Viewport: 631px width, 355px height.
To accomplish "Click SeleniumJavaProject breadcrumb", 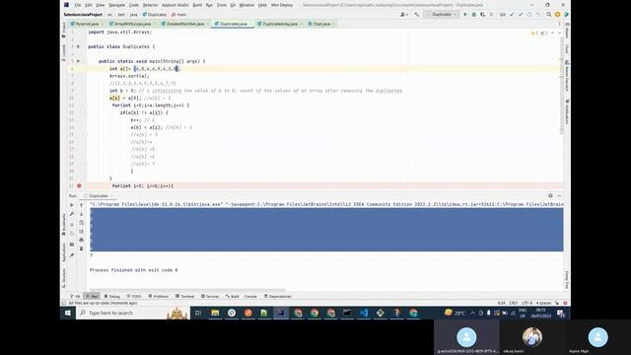I will (x=83, y=15).
